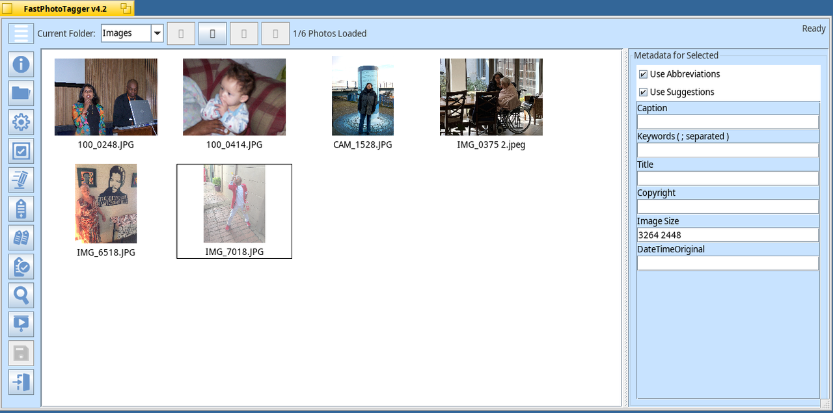Click the fourth toolbar button before Photos Loaded
Screen dimensions: 833x413
click(x=275, y=33)
